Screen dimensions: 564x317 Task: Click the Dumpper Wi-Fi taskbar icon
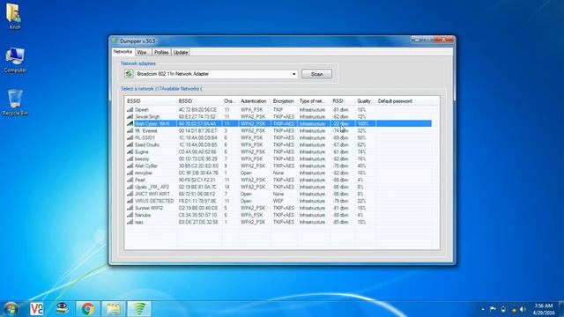click(139, 309)
